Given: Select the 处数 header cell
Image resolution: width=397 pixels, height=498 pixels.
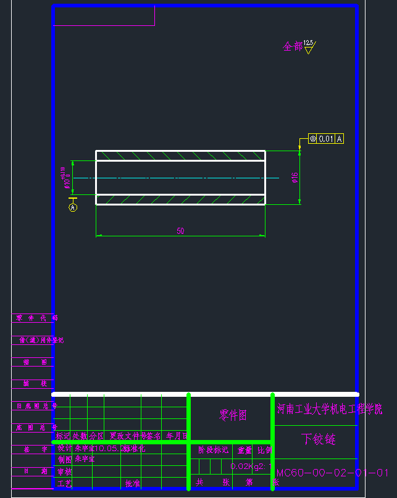Looking at the screenshot, I should 80,436.
